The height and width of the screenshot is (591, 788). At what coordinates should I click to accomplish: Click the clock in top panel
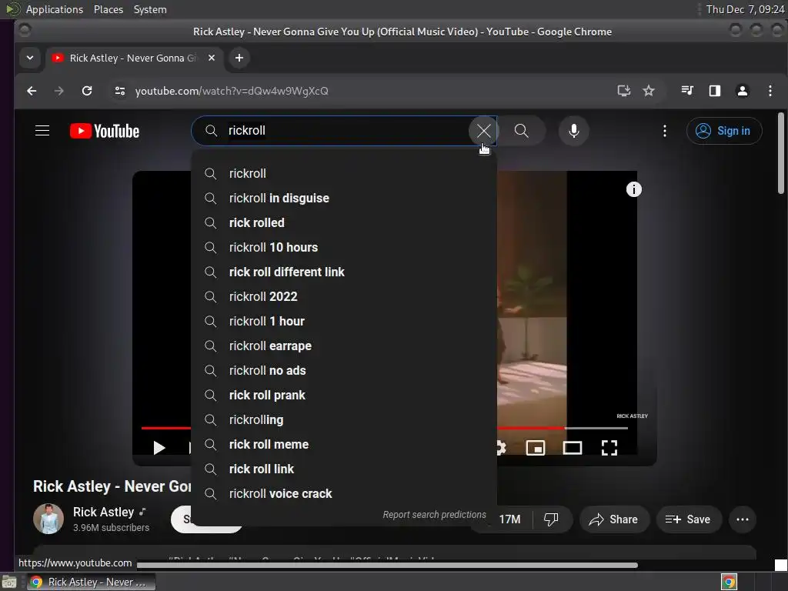click(x=745, y=9)
